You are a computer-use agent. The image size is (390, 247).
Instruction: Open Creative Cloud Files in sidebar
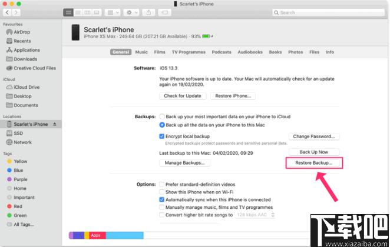[x=31, y=68]
